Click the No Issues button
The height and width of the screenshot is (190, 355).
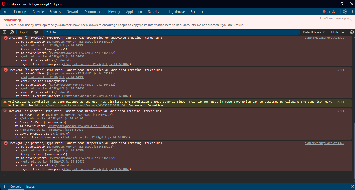click(x=338, y=32)
